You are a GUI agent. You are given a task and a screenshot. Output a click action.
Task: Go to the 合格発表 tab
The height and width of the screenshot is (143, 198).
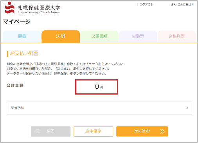177,36
